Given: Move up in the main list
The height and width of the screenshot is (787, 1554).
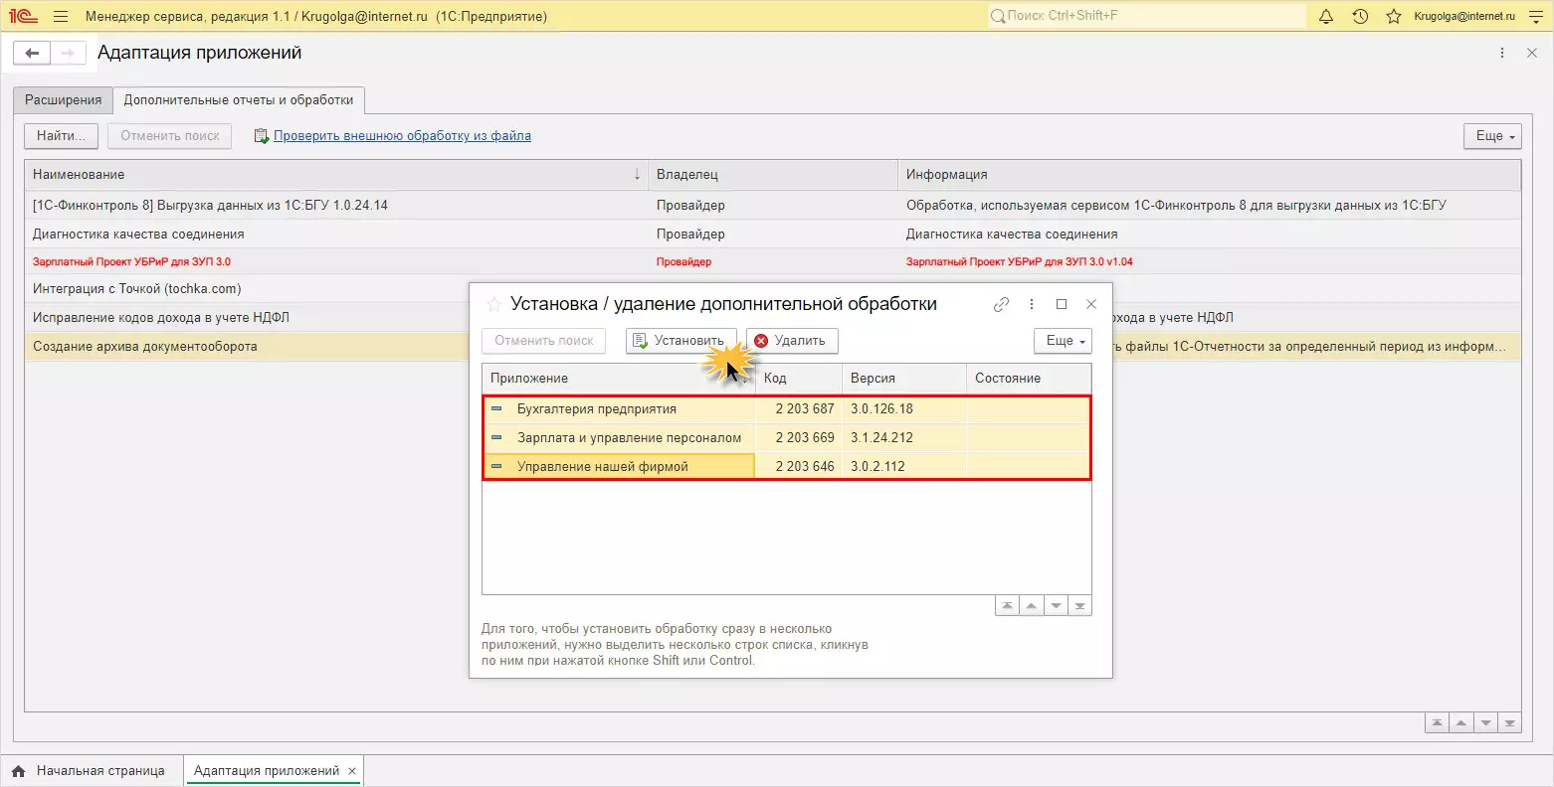Looking at the screenshot, I should tap(1461, 723).
